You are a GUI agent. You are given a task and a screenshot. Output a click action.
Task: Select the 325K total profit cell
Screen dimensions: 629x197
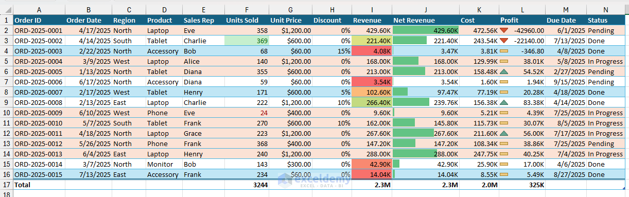click(x=522, y=184)
